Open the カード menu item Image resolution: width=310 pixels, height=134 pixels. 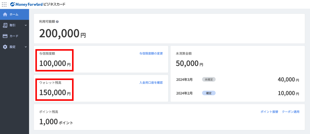click(x=14, y=36)
